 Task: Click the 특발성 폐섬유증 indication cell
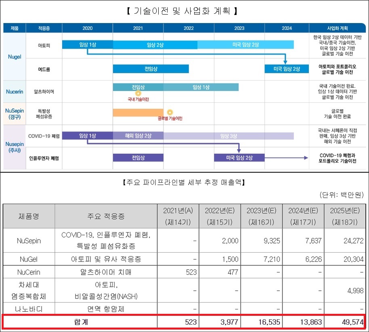[44, 114]
